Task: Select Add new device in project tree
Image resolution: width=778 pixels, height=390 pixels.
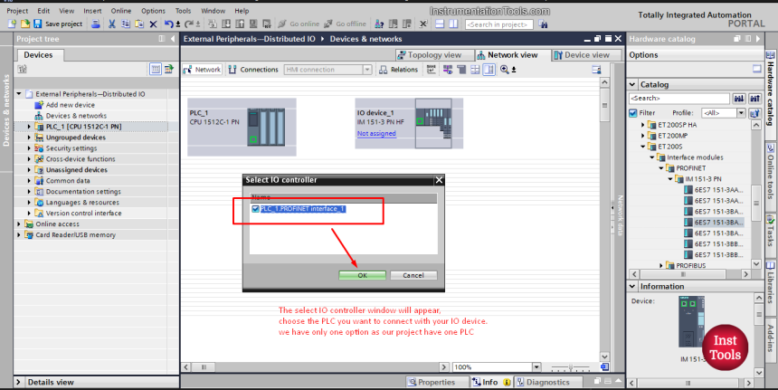Action: pos(70,105)
